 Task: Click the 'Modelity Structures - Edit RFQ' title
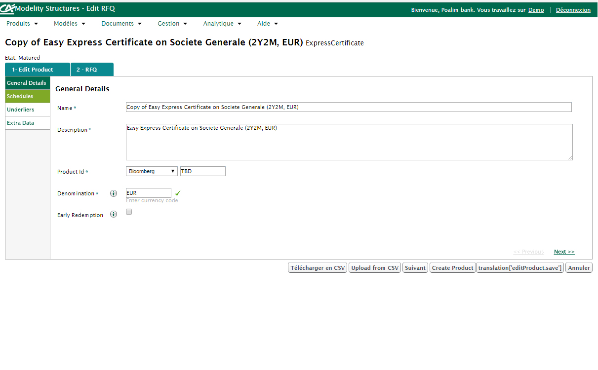65,8
